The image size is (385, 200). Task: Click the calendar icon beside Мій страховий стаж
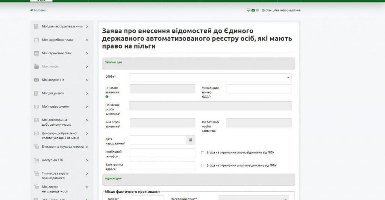[36, 53]
